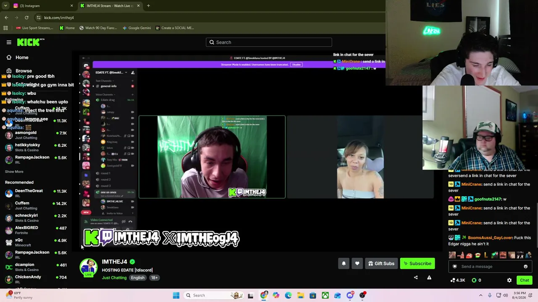Click the taskbar volume speaker icon
This screenshot has width=538, height=302.
click(x=506, y=295)
